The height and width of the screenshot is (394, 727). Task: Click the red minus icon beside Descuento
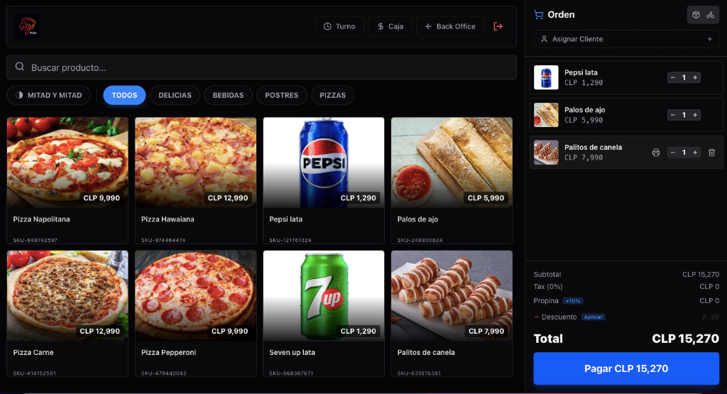(x=537, y=317)
